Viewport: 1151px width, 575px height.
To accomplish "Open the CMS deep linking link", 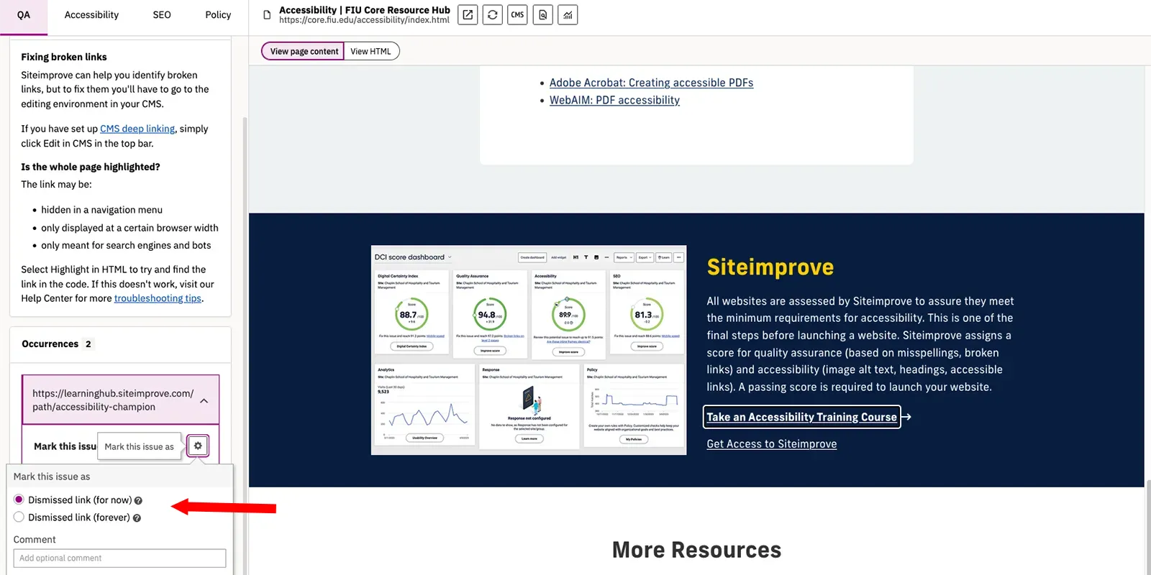I will point(137,129).
